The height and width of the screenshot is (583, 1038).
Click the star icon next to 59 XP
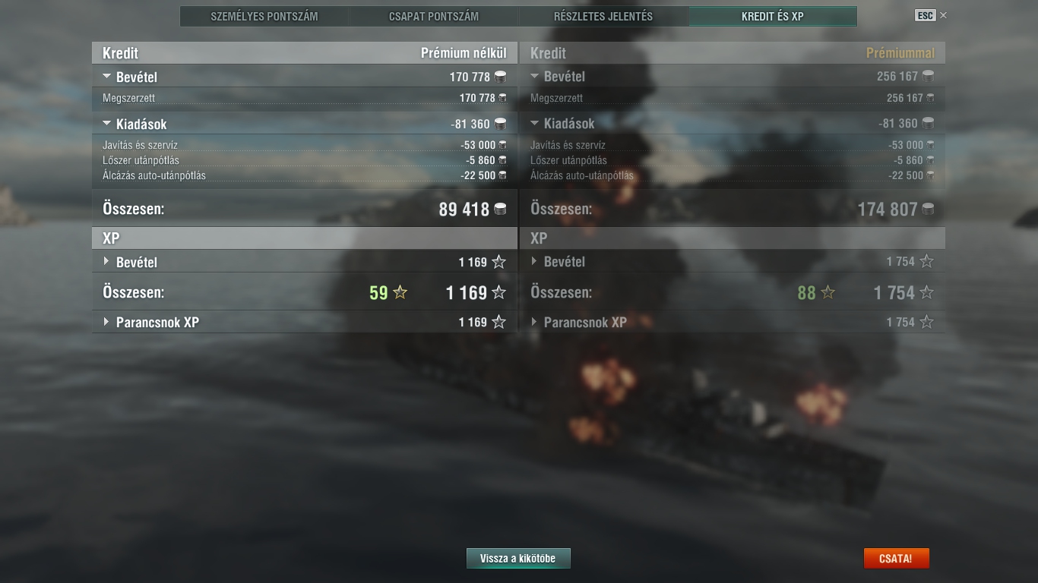click(400, 292)
